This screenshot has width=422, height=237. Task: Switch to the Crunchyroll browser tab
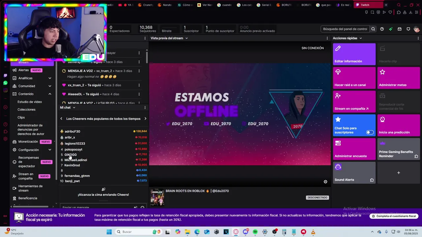(x=145, y=5)
